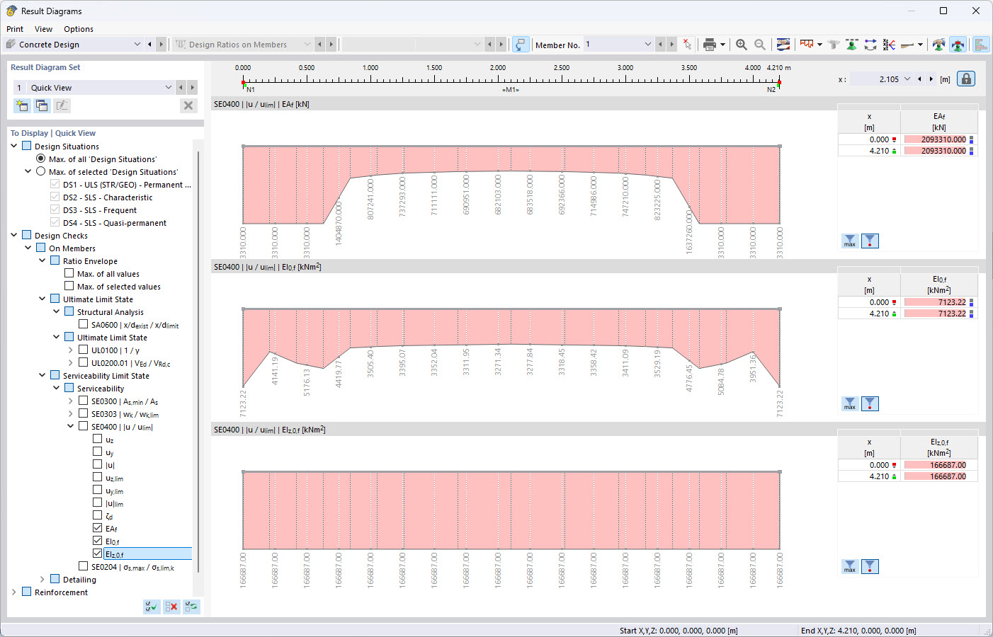993x637 pixels.
Task: Check the uz displacement checkbox
Action: coord(97,439)
